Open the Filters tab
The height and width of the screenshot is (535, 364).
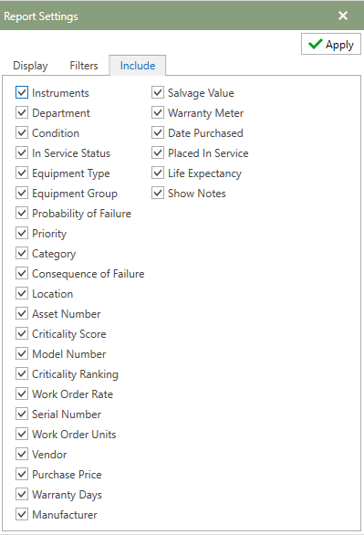coord(84,66)
